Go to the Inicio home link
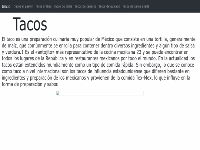This screenshot has width=200, height=150. (6, 6)
